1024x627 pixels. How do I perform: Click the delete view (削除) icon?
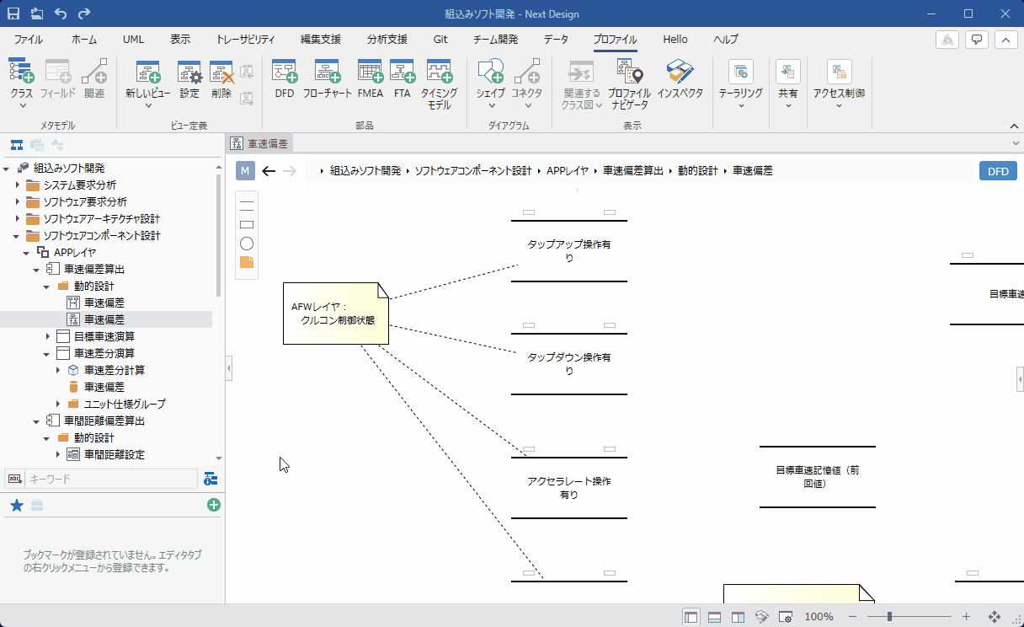click(x=221, y=71)
